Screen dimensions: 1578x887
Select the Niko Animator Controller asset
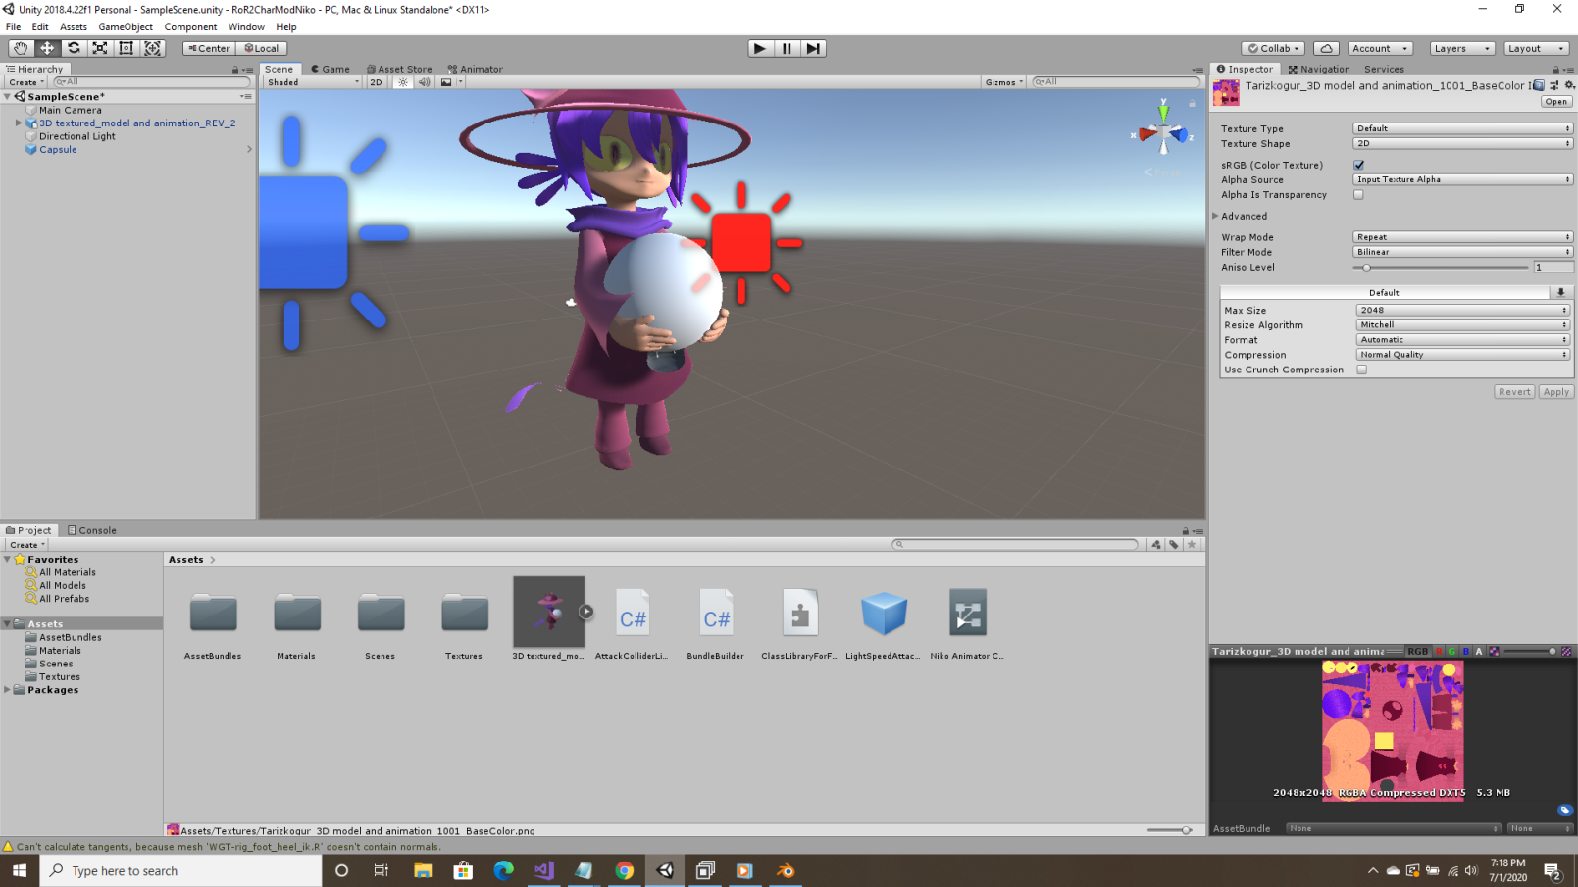pos(968,624)
